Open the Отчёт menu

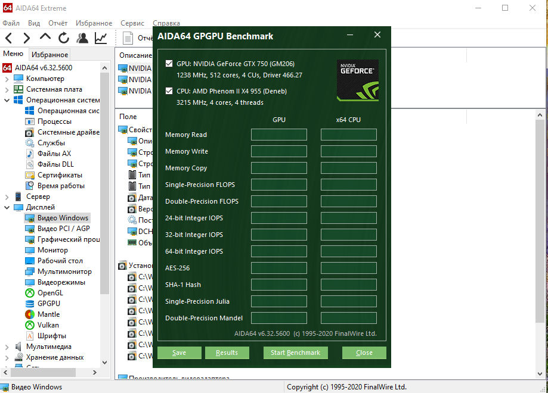pos(58,23)
